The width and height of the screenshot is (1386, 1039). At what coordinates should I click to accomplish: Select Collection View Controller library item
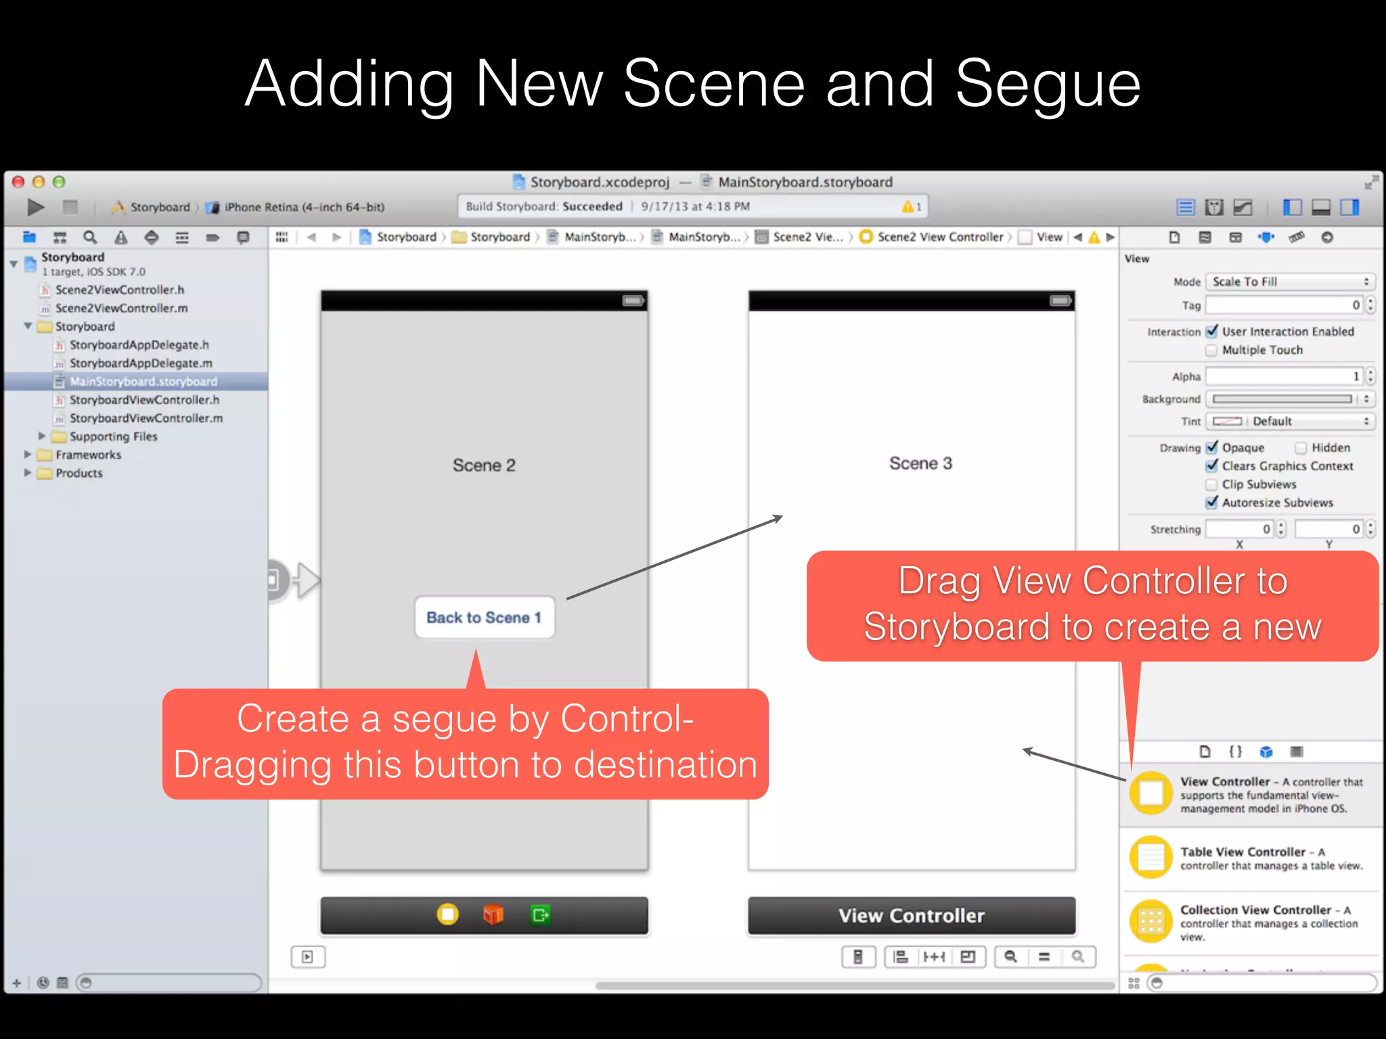1251,923
